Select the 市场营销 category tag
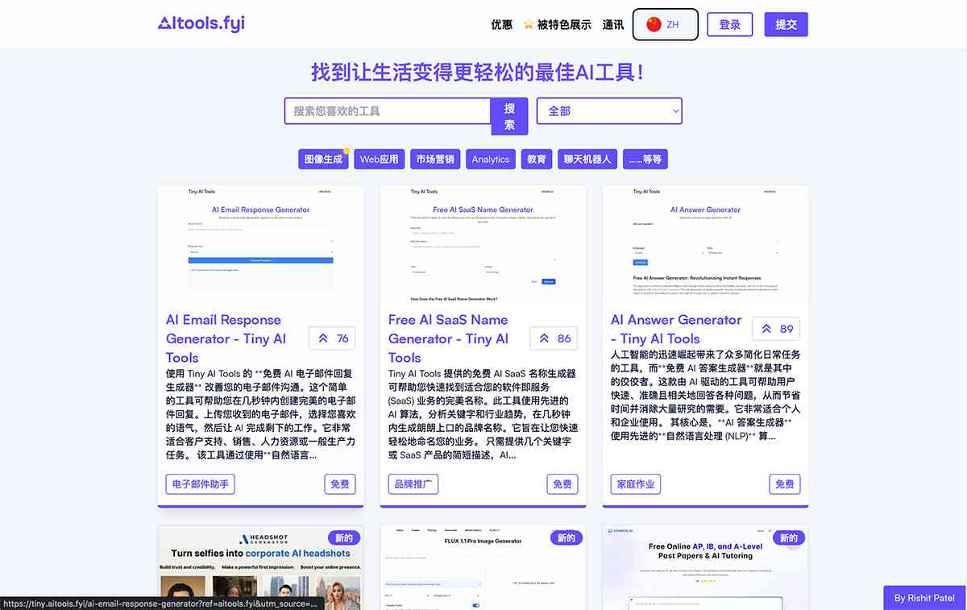Screen dimensions: 967x610 pos(434,159)
